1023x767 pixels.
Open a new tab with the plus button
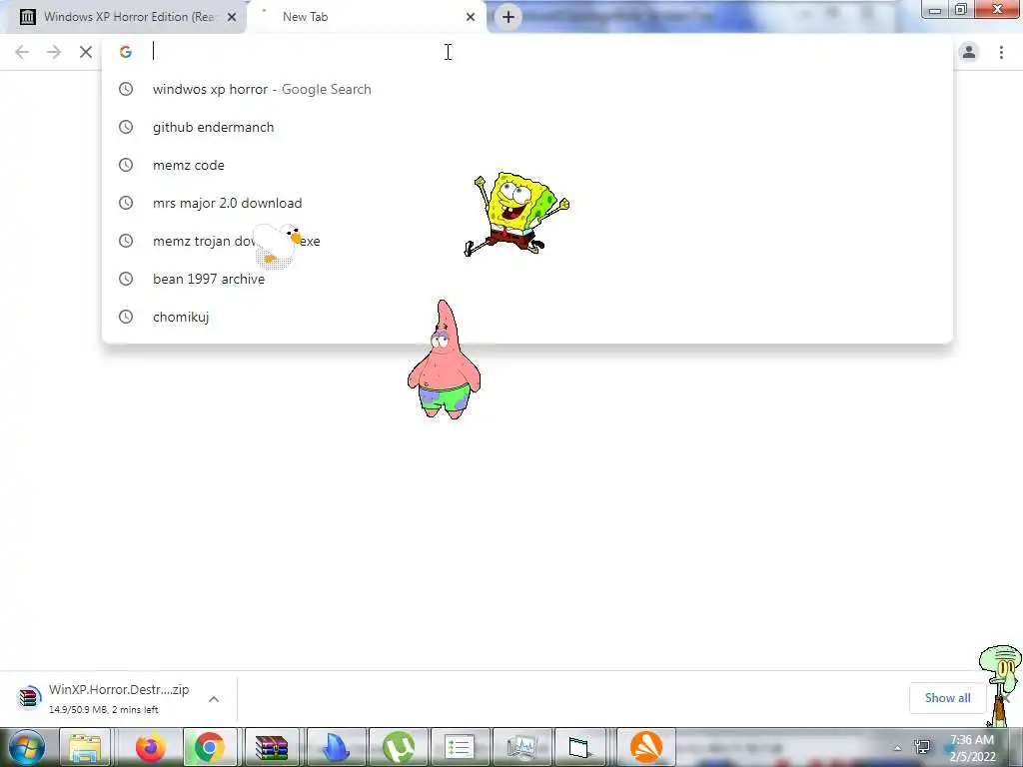pyautogui.click(x=509, y=17)
